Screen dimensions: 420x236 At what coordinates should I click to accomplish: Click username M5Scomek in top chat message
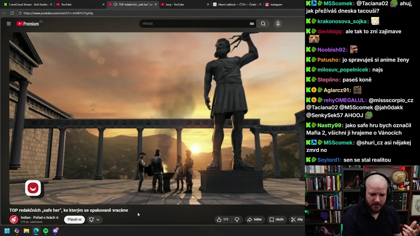pyautogui.click(x=339, y=4)
